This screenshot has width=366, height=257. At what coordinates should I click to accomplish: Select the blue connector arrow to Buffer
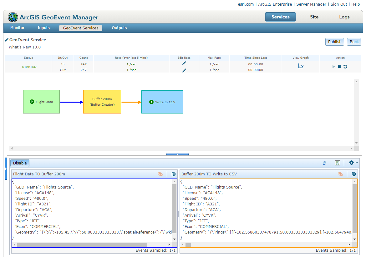[x=71, y=102]
